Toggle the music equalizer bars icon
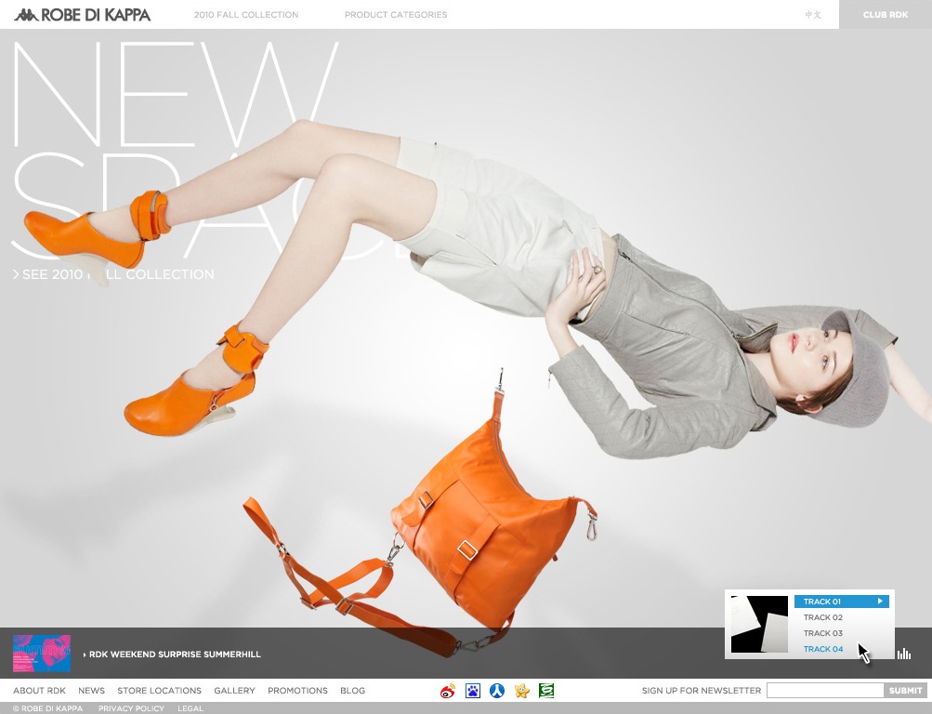Image resolution: width=932 pixels, height=714 pixels. tap(904, 654)
